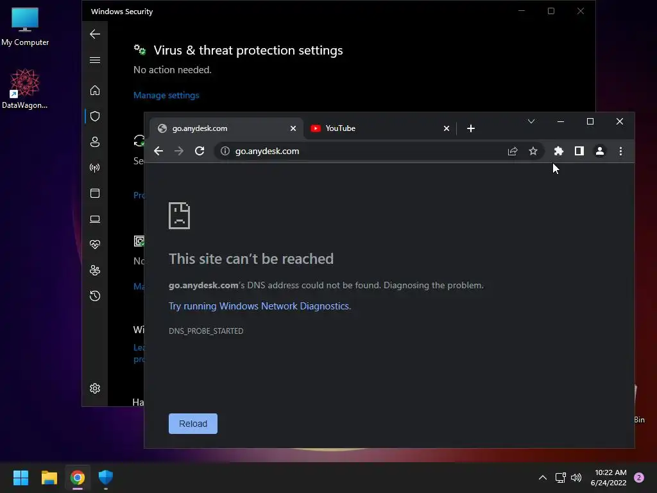Open Windows Security settings gear
657x493 pixels.
95,388
